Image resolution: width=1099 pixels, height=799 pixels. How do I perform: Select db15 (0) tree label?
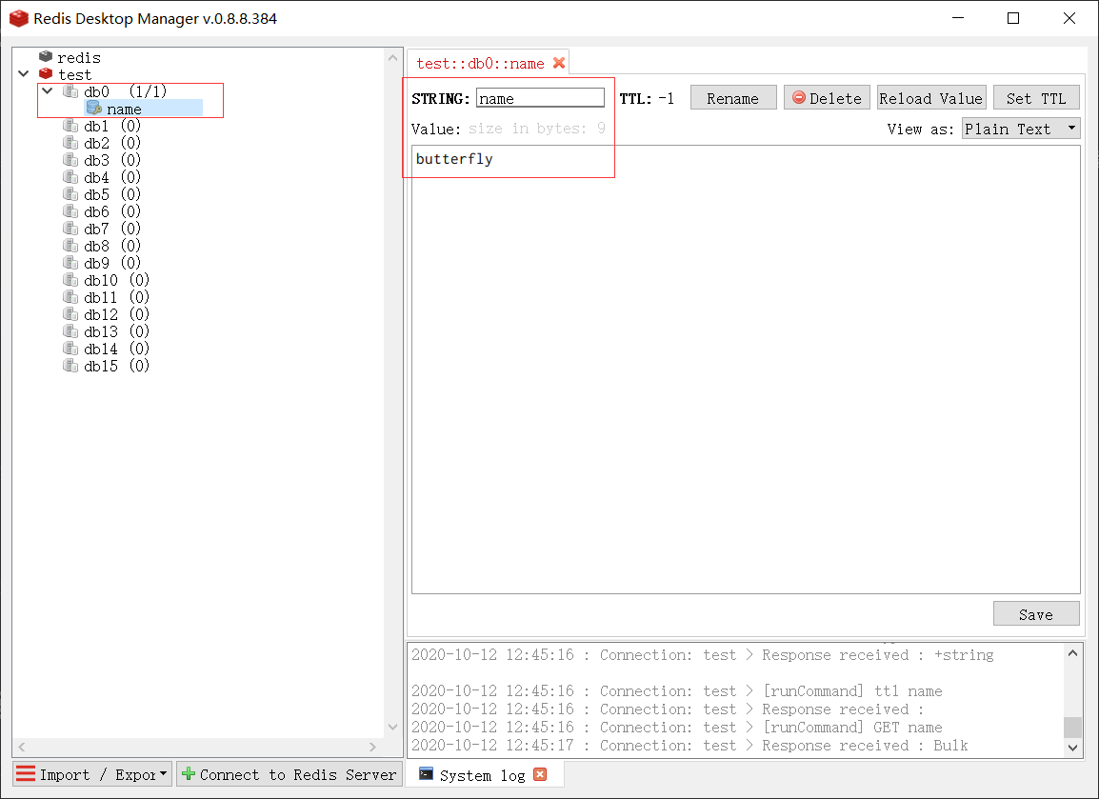pos(116,366)
